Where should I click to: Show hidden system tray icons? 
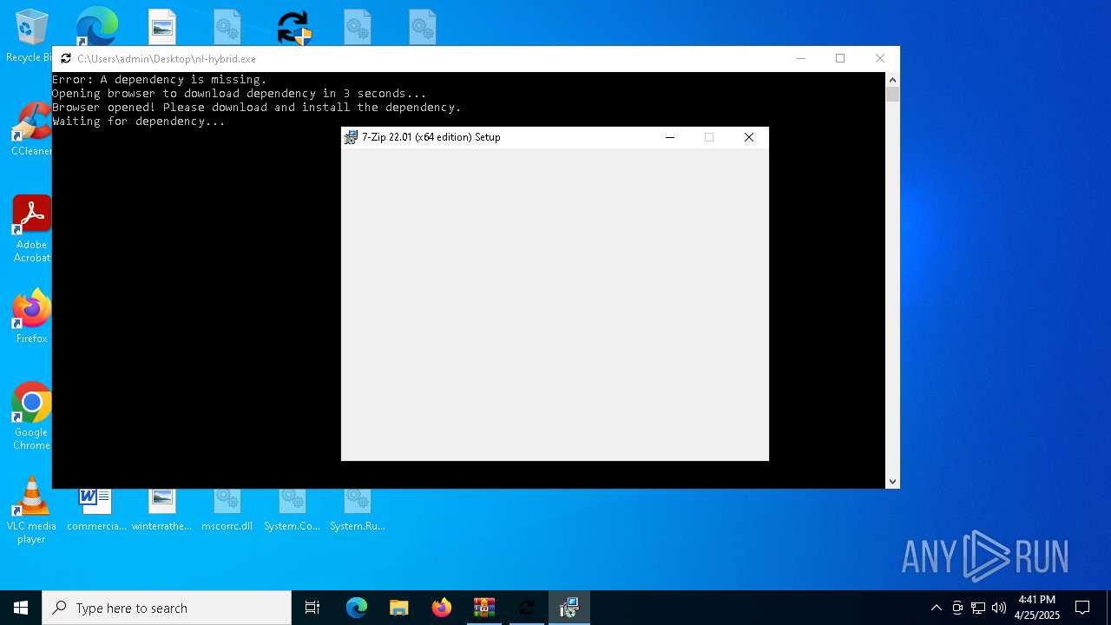936,608
